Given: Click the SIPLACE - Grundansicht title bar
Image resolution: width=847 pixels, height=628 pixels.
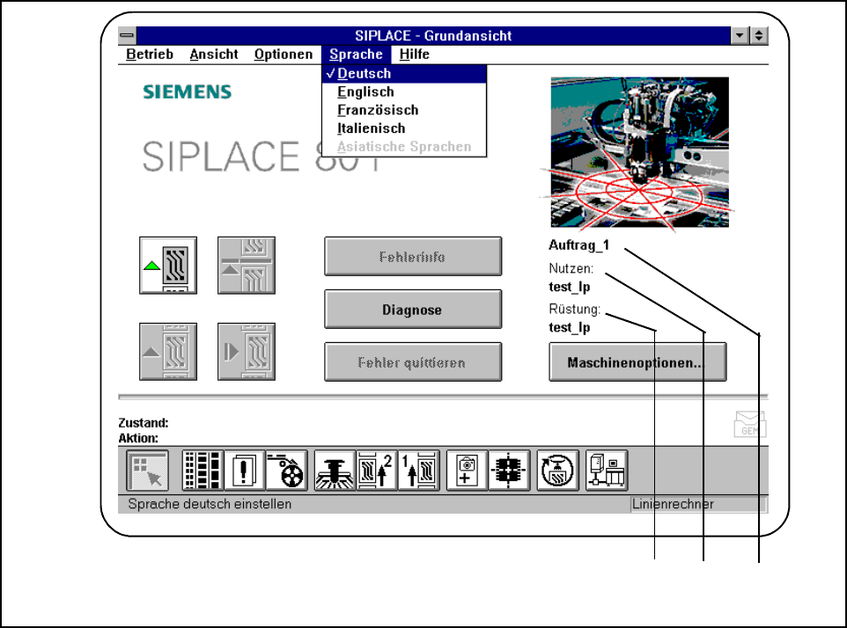Looking at the screenshot, I should (x=433, y=35).
